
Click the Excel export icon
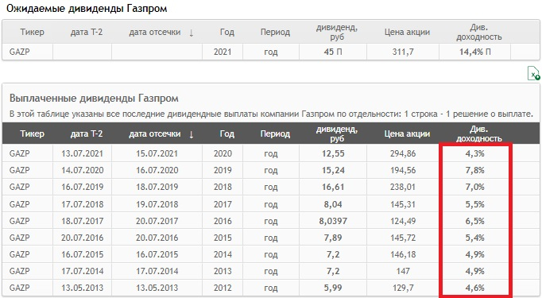click(x=533, y=73)
